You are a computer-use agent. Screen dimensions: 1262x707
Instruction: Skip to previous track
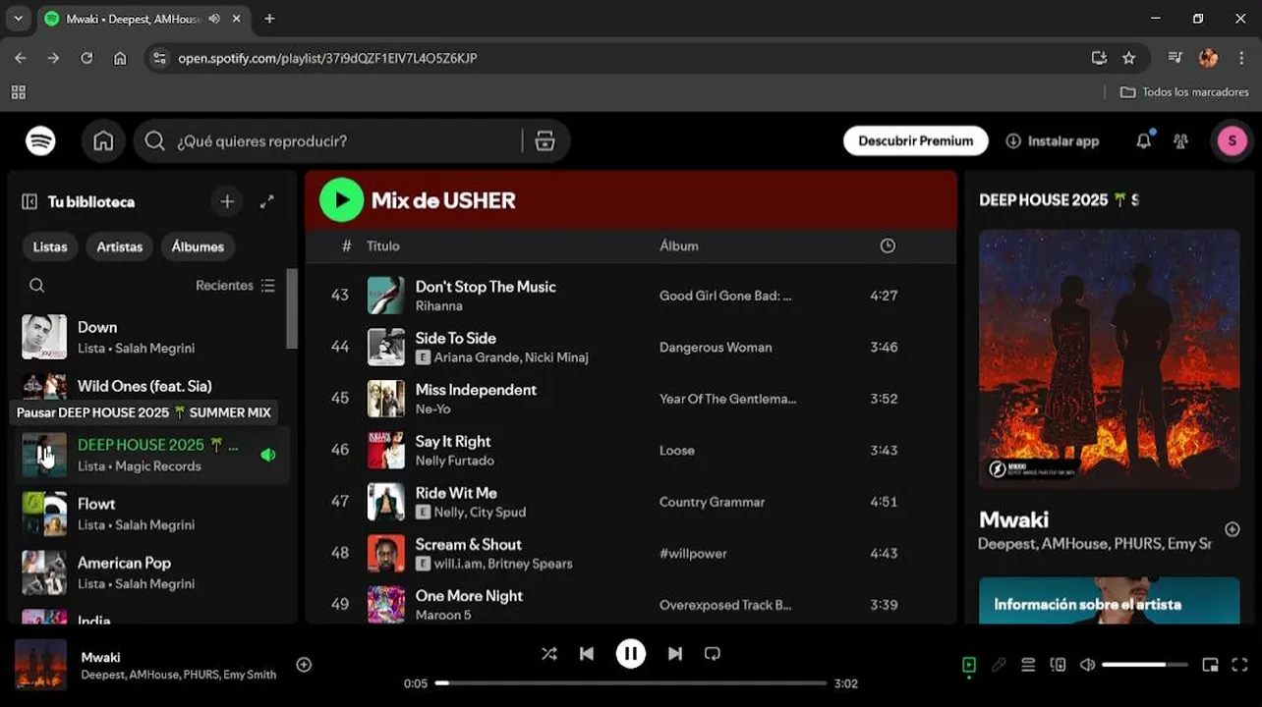587,653
